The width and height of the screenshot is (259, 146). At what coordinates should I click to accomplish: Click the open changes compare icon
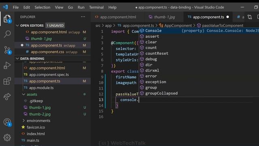pyautogui.click(x=250, y=17)
